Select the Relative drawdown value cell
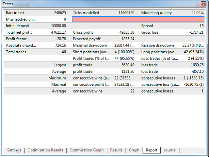 point(193,45)
